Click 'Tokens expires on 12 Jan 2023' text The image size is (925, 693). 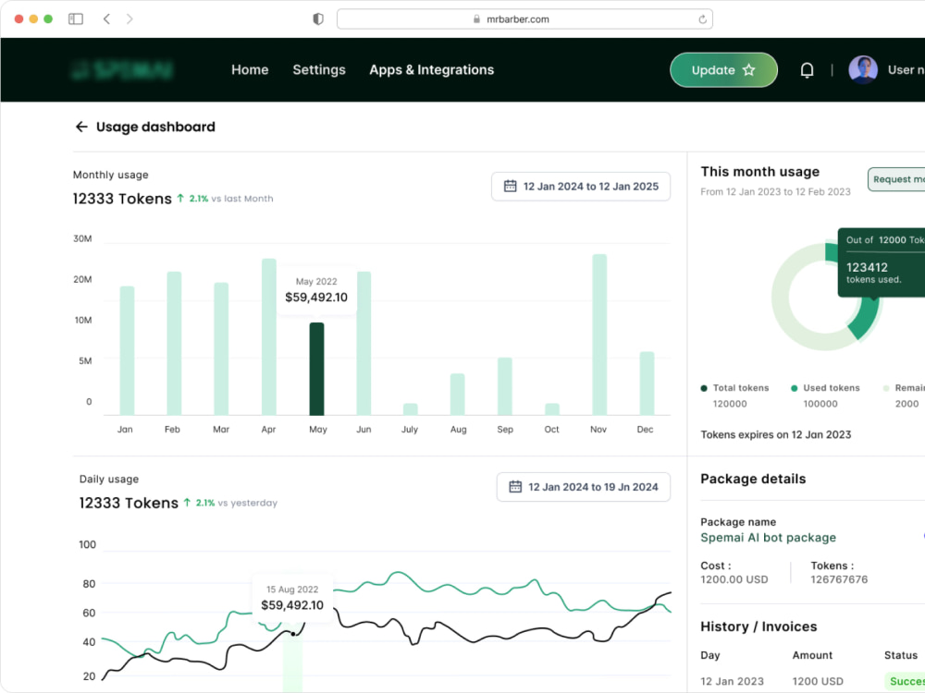pyautogui.click(x=776, y=435)
